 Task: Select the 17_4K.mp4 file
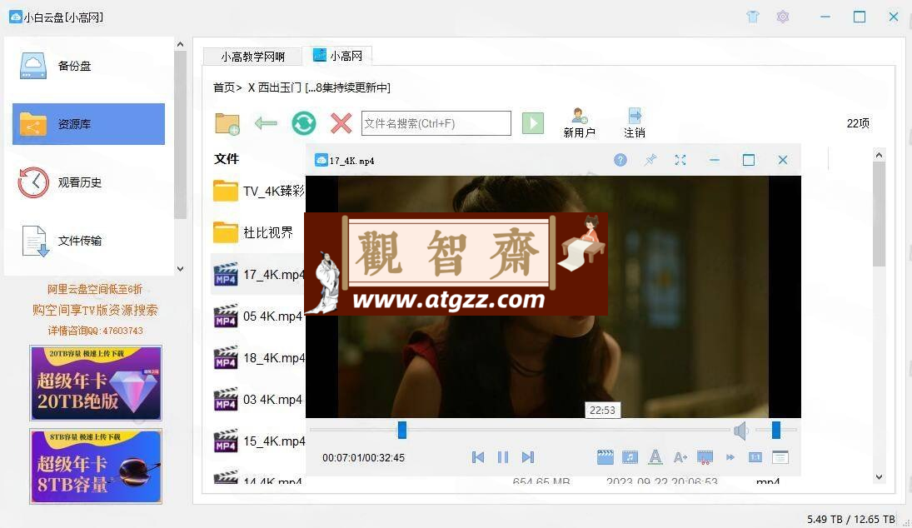(x=259, y=275)
